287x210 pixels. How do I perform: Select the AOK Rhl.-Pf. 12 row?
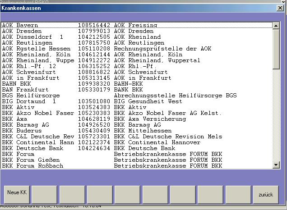coord(137,66)
